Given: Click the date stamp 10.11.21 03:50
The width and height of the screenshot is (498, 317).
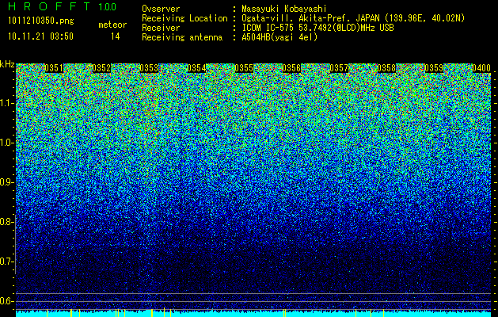Looking at the screenshot, I should point(40,36).
